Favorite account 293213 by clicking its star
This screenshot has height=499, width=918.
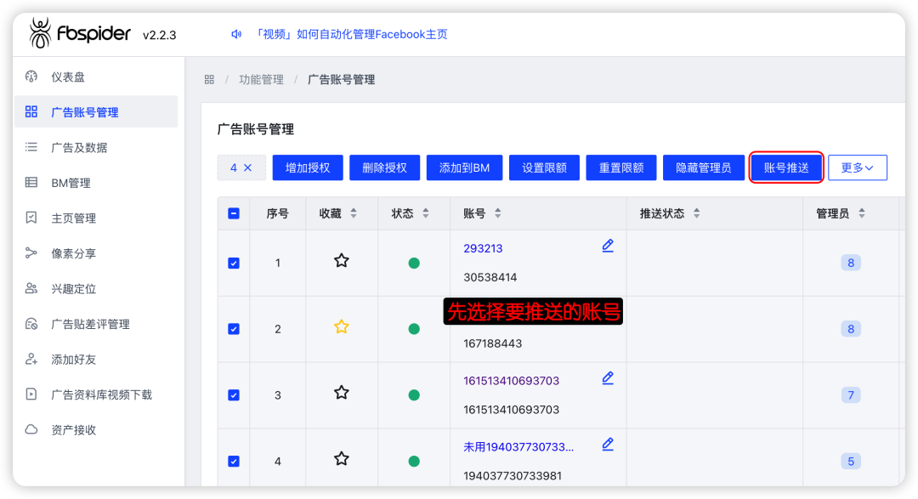(341, 261)
